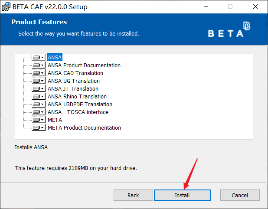This screenshot has width=268, height=209.
Task: Open the META feature install dropdown
Action: click(x=38, y=120)
